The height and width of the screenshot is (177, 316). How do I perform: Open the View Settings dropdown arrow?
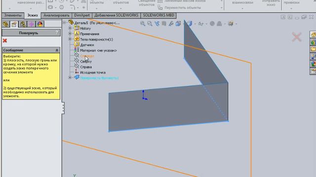tap(236, 24)
